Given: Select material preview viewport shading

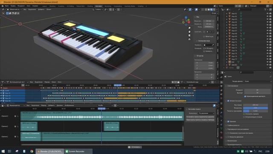Looking at the screenshot, I should 212,9.
